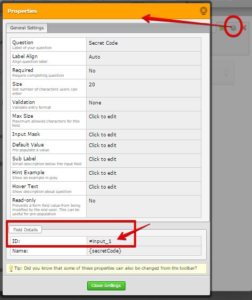
Task: Click Close Settings button
Action: 106,286
